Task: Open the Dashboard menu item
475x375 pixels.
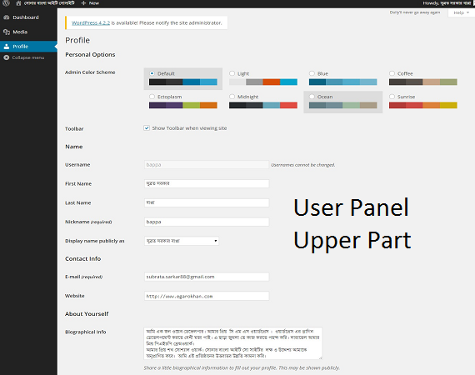Action: point(28,17)
